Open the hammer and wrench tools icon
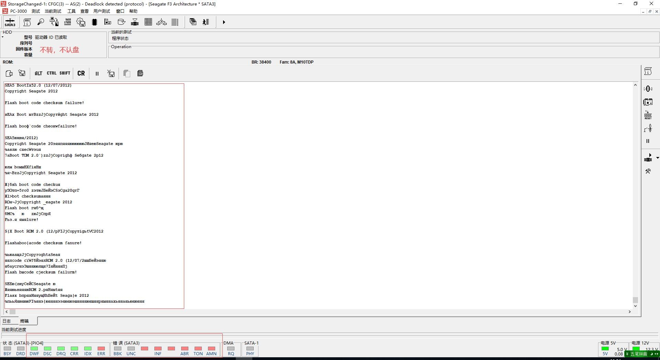 (648, 171)
